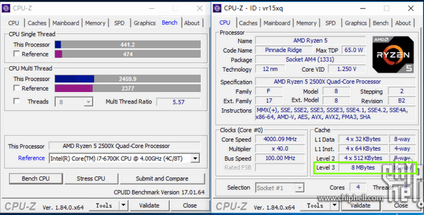Click multi thread This Processor bar 2459.9
This screenshot has width=424, height=215.
point(128,79)
